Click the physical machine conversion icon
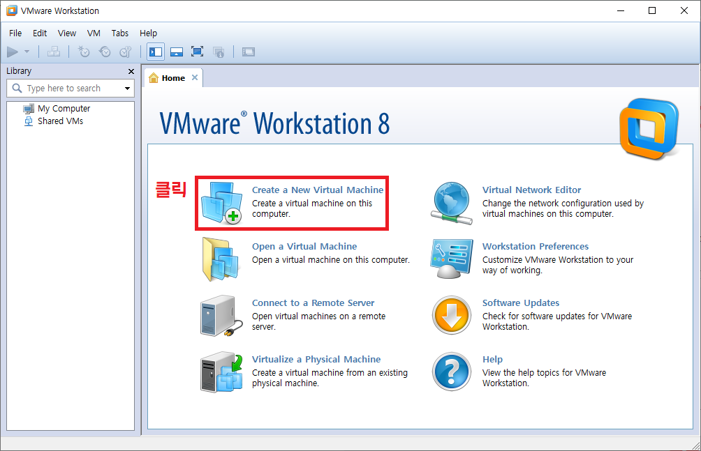This screenshot has width=701, height=451. point(221,372)
